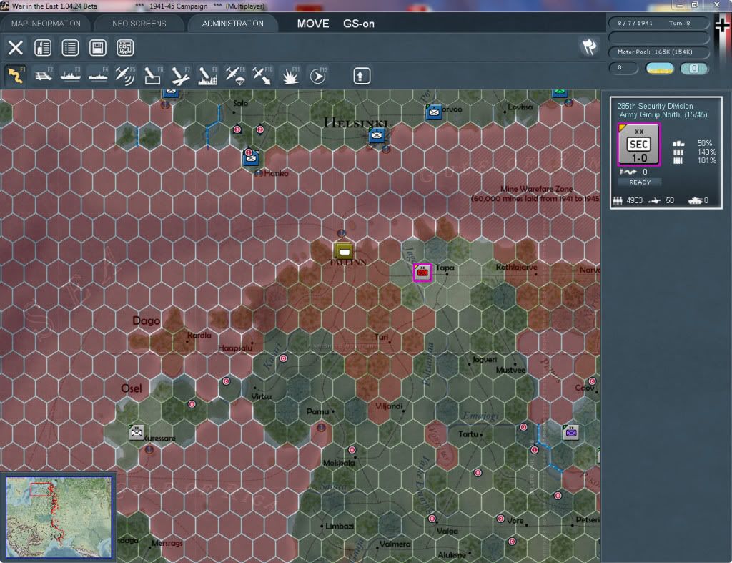Click the Army Group North link

pyautogui.click(x=649, y=115)
